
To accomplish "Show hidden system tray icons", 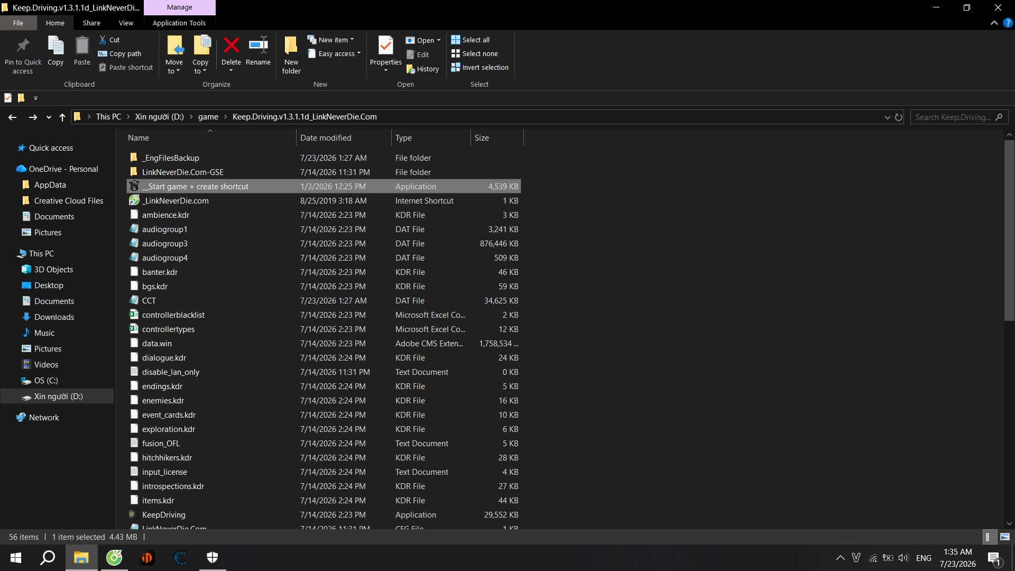I will click(840, 558).
